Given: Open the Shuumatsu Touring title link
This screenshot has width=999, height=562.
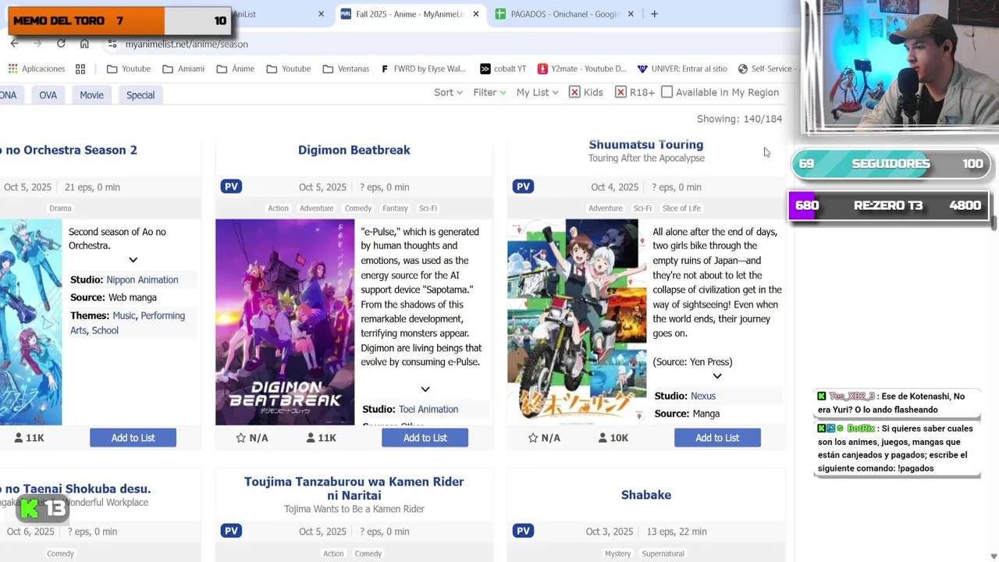Looking at the screenshot, I should [646, 144].
